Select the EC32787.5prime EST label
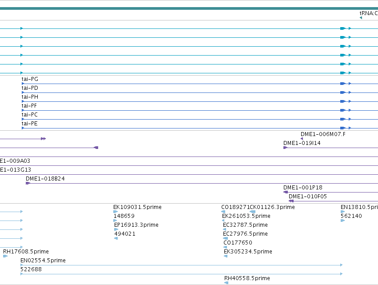 coord(245,225)
